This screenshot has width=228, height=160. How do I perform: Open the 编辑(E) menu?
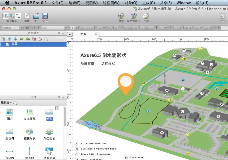click(x=74, y=3)
